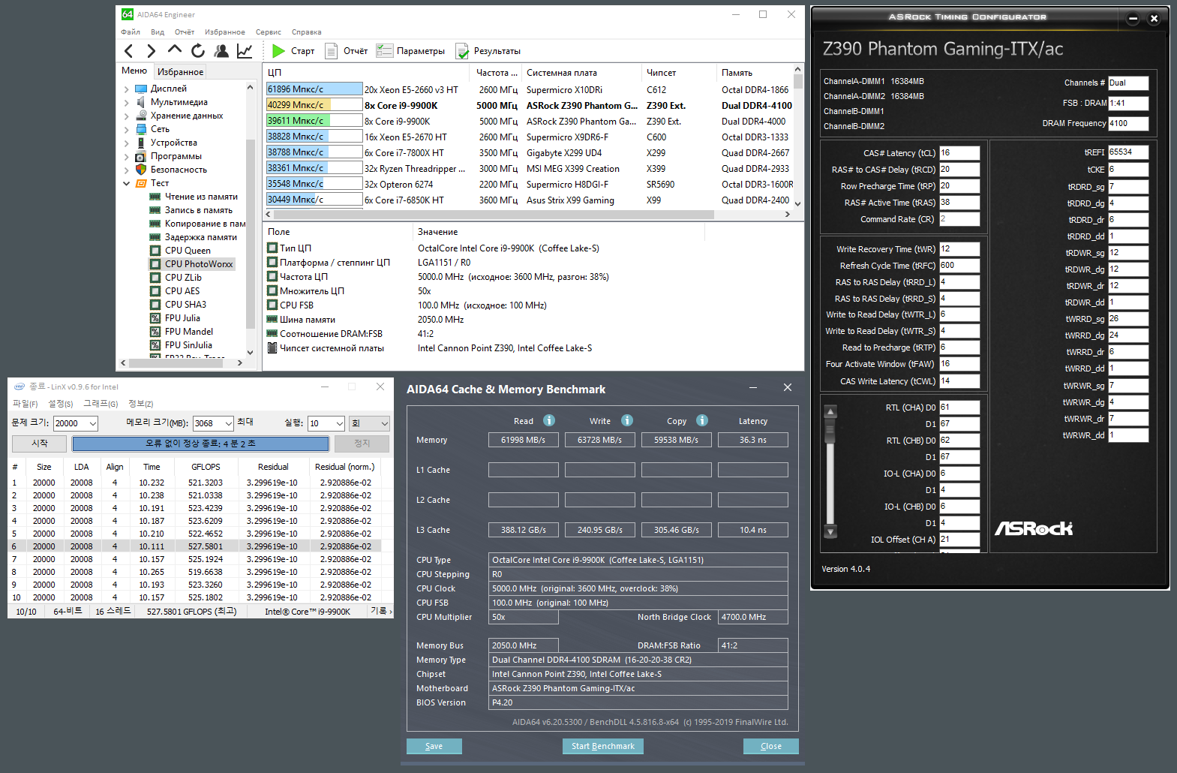Select Дисплей in the AIDA64 tree

pos(169,89)
